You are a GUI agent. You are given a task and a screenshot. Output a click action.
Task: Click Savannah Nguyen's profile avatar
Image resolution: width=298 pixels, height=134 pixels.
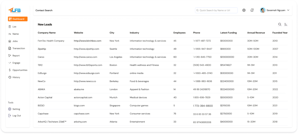(262, 10)
